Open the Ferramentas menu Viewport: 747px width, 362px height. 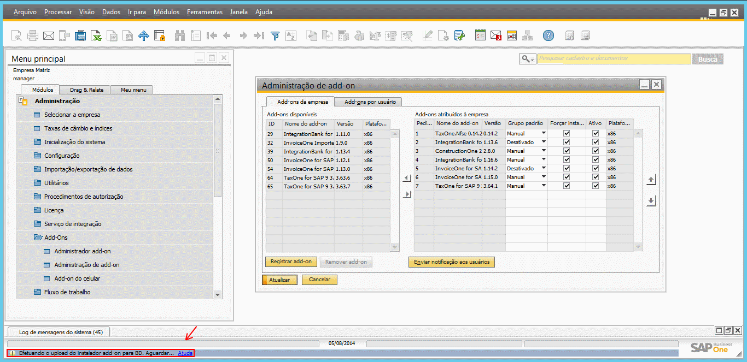(205, 12)
